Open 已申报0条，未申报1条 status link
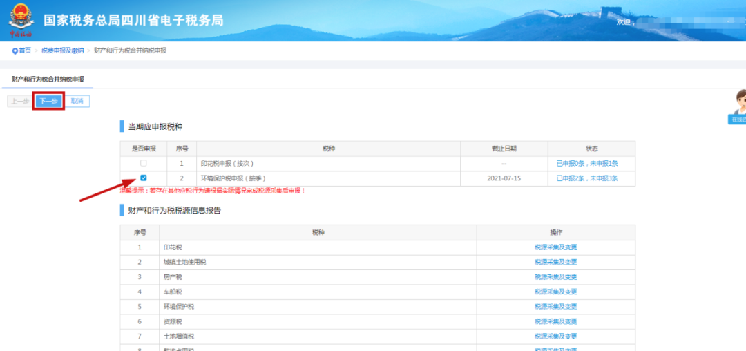The image size is (746, 351). click(587, 164)
